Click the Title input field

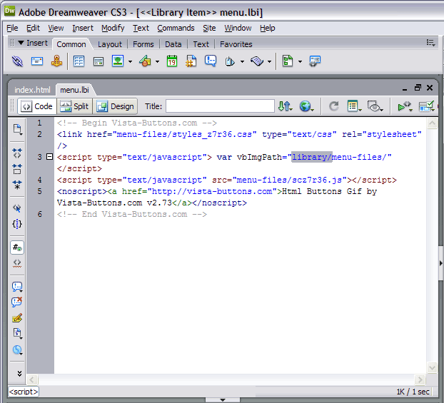(220, 106)
